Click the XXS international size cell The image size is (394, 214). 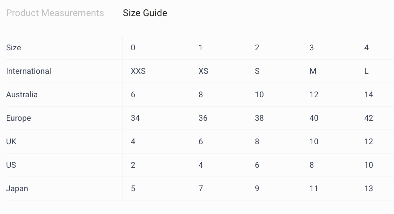pos(138,71)
